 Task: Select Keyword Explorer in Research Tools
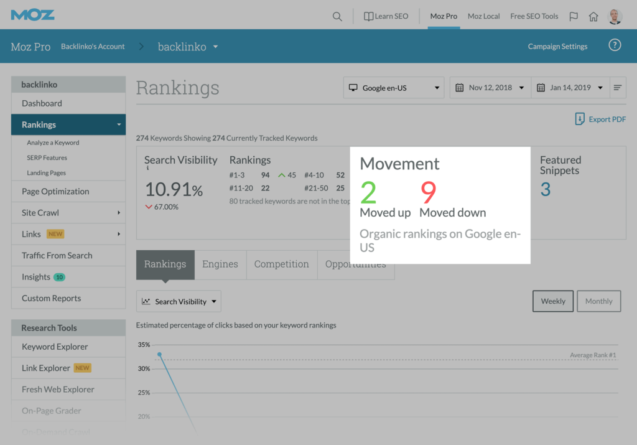(55, 347)
